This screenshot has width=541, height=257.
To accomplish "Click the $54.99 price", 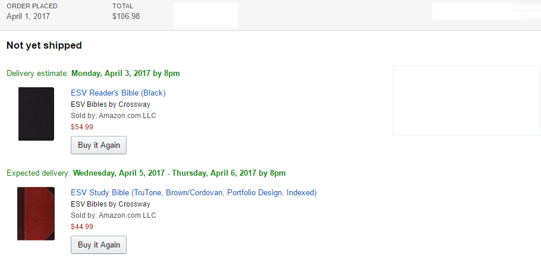I will 82,126.
